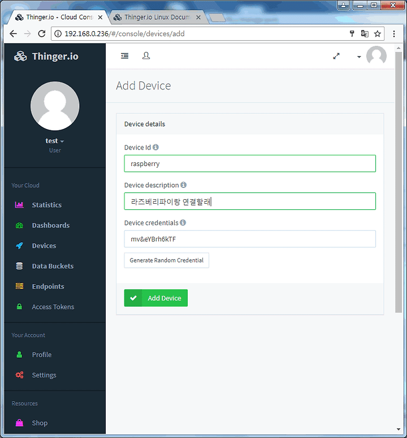Switch to Thinger.io Cloud Console tab
This screenshot has height=438, width=407.
click(57, 18)
